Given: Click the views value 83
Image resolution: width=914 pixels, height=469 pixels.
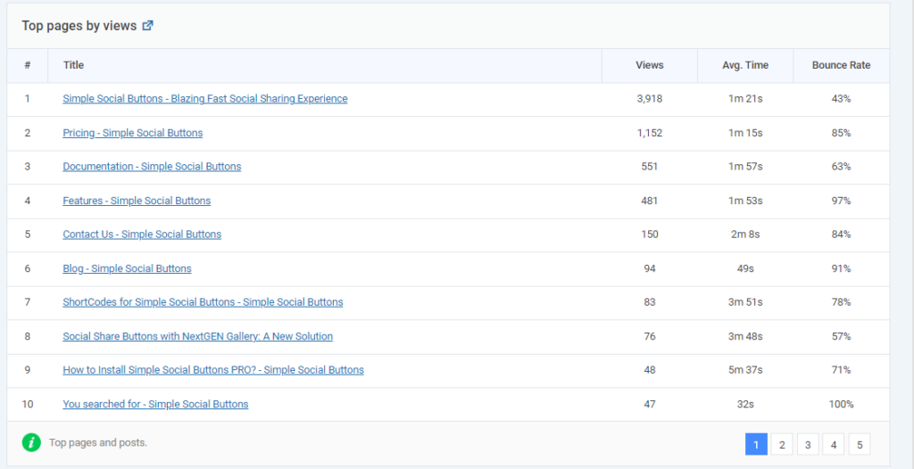Looking at the screenshot, I should coord(650,302).
